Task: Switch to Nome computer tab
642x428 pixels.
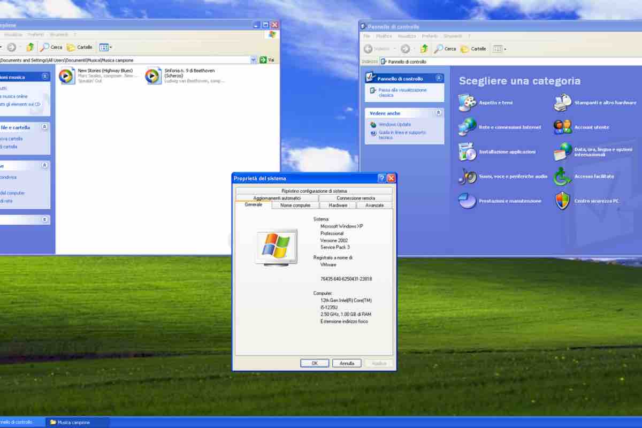Action: coord(295,205)
